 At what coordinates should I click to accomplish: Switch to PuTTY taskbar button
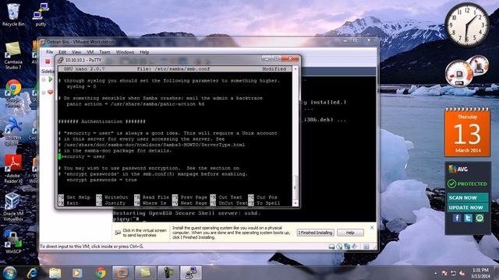coord(191,273)
